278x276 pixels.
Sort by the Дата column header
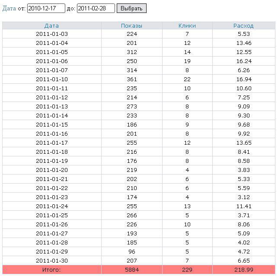tap(51, 26)
